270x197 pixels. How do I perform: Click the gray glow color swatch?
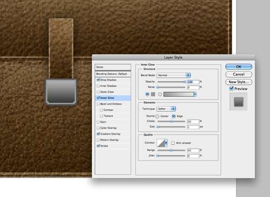(x=153, y=94)
